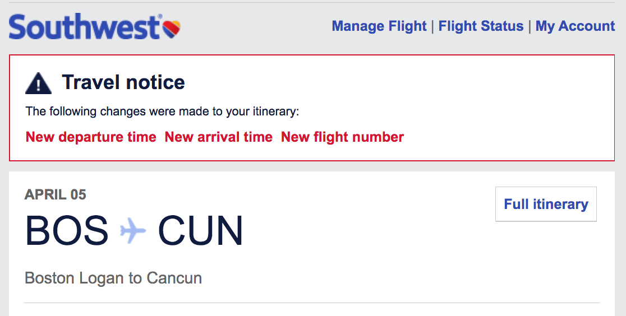Click the warning triangle icon
The width and height of the screenshot is (626, 316).
point(38,83)
